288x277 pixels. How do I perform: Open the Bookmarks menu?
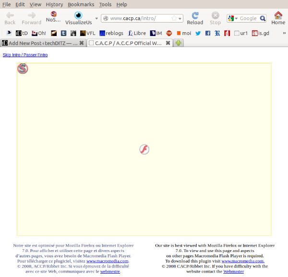point(81,4)
